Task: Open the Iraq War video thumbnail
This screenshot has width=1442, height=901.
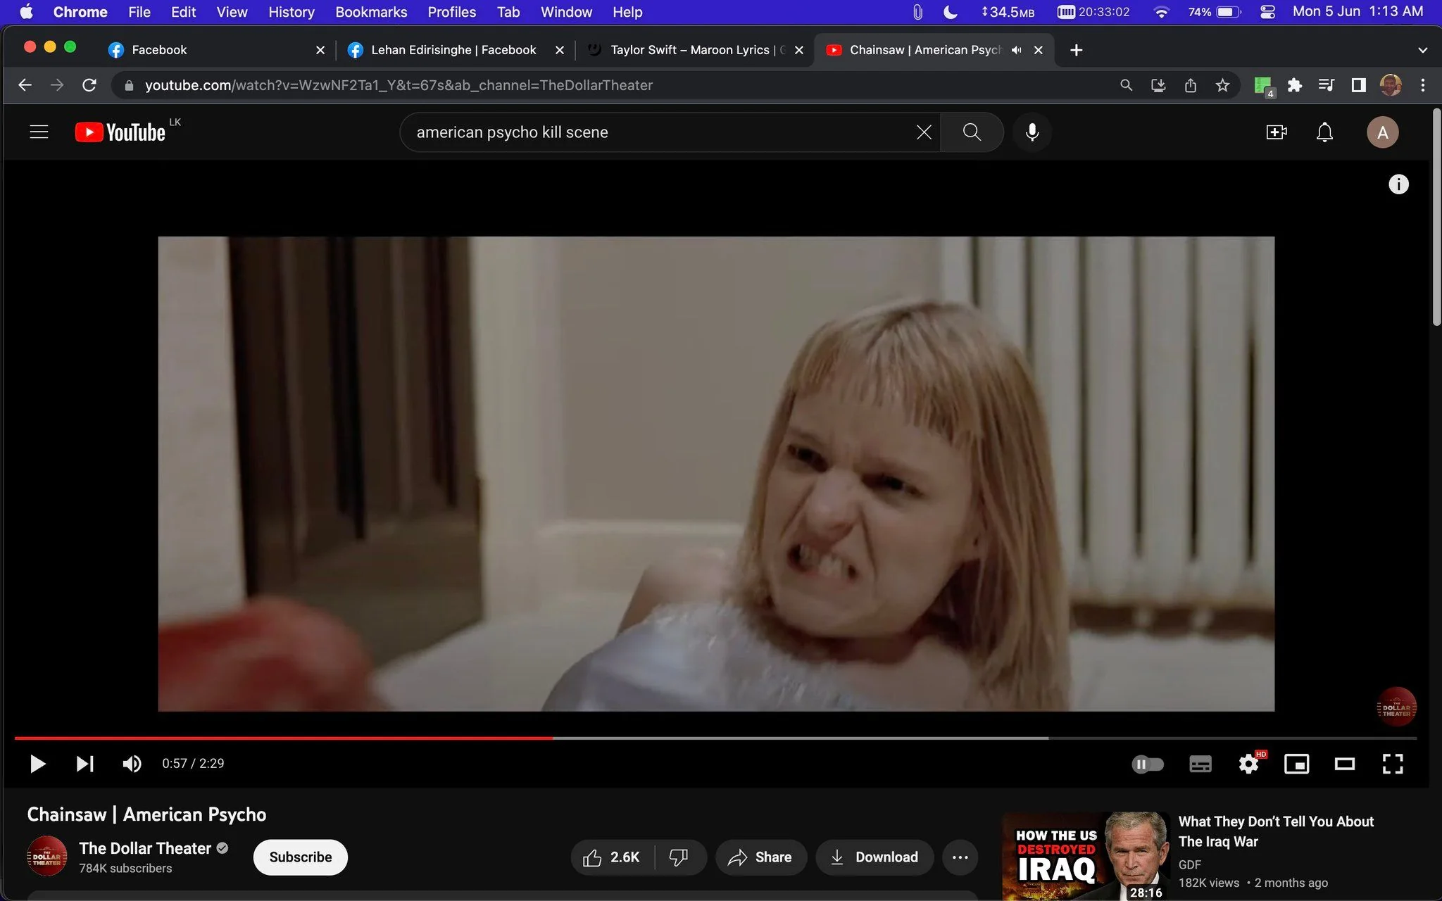Action: (x=1086, y=857)
